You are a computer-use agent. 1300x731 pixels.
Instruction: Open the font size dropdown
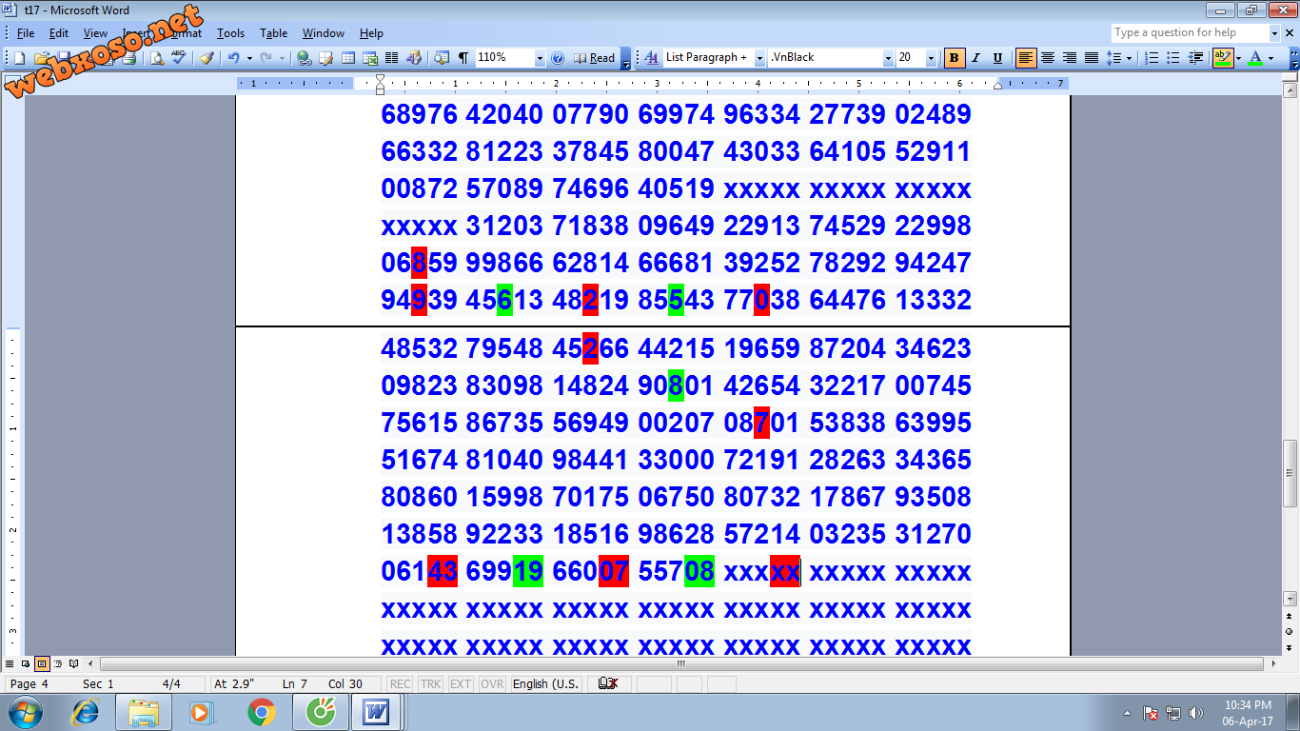931,58
